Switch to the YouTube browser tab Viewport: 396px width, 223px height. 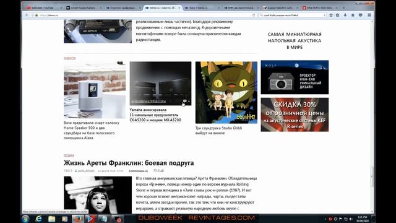coord(44,8)
